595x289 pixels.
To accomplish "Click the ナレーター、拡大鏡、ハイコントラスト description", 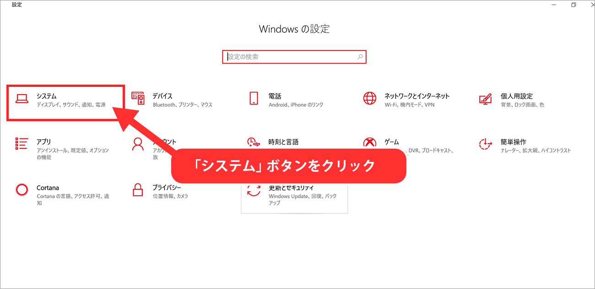I will click(536, 150).
